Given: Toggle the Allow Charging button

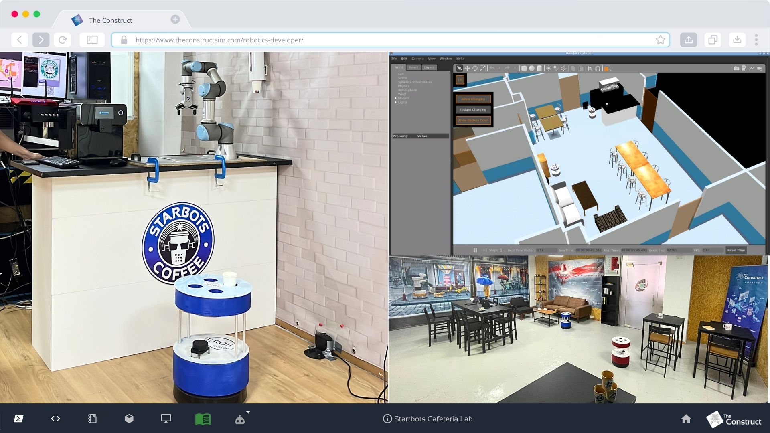Looking at the screenshot, I should pyautogui.click(x=473, y=99).
